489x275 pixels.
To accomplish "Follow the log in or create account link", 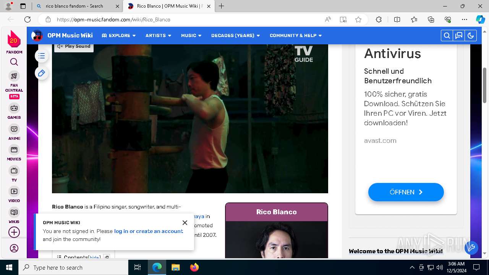I will click(149, 231).
